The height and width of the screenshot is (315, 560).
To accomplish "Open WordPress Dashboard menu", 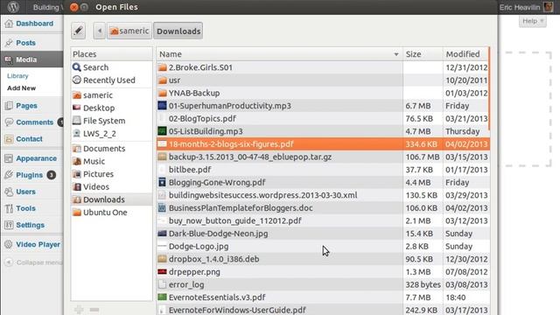I will click(31, 24).
